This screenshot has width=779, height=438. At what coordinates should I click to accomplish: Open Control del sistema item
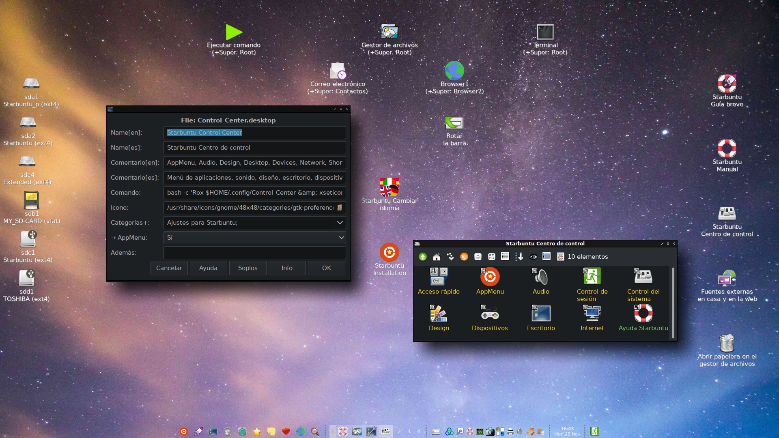[x=643, y=285]
